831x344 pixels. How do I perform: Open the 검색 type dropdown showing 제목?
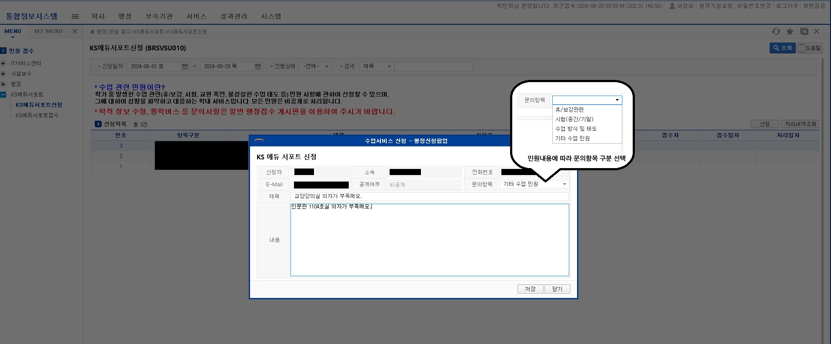pyautogui.click(x=377, y=66)
